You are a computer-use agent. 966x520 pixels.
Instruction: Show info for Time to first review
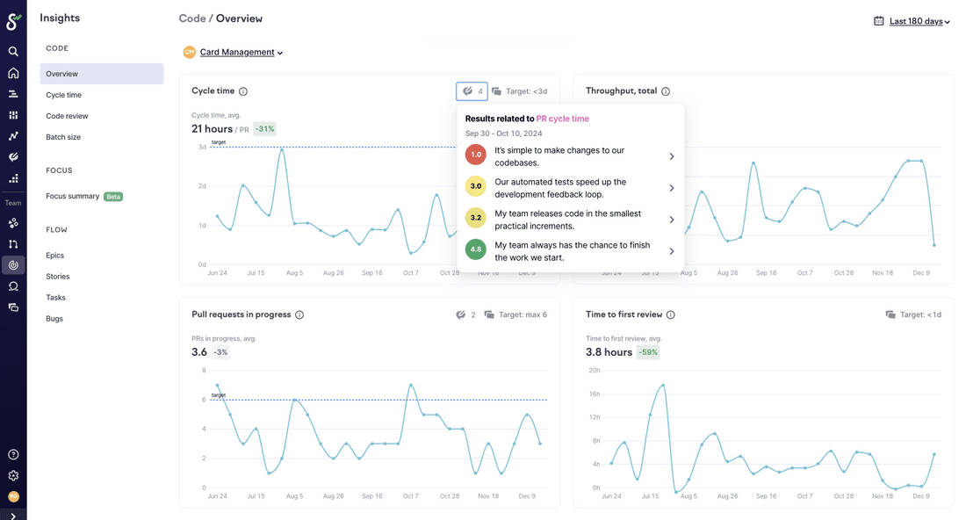tap(671, 314)
